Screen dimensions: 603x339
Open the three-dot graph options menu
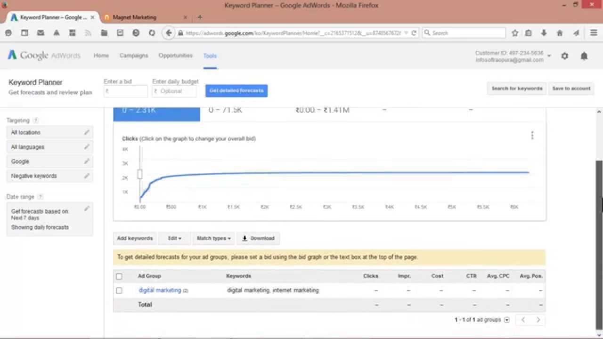[x=532, y=136]
